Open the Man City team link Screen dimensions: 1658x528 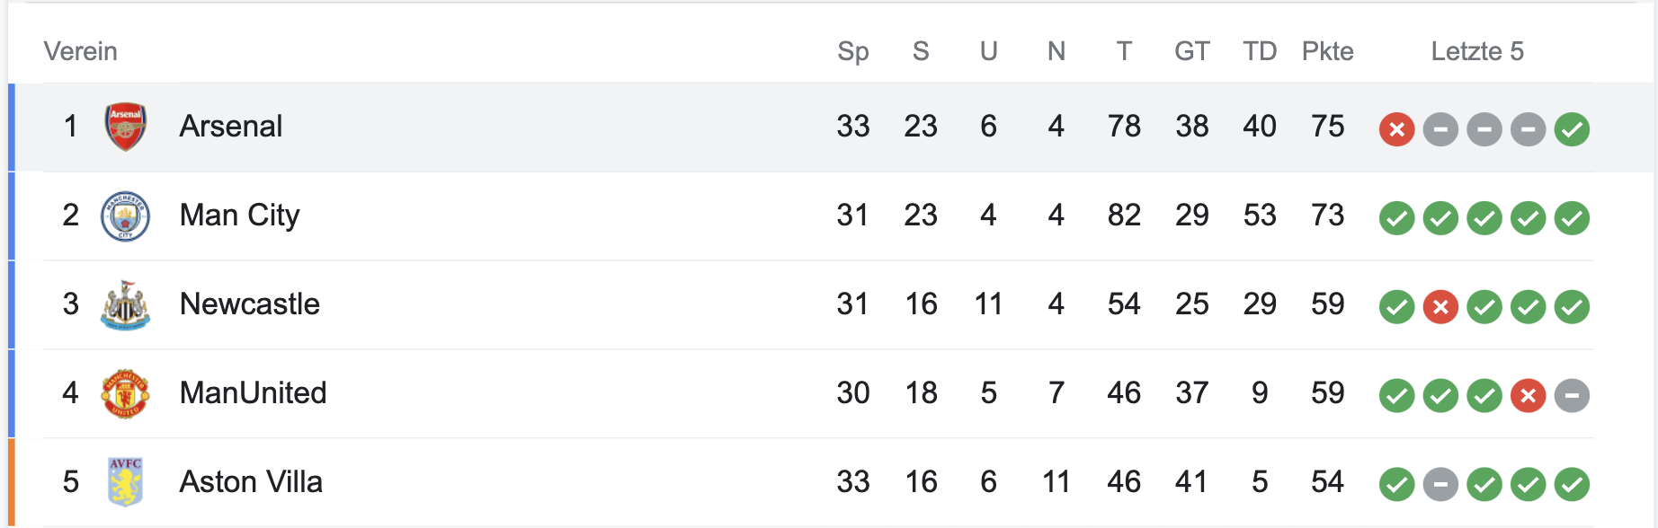click(x=239, y=216)
